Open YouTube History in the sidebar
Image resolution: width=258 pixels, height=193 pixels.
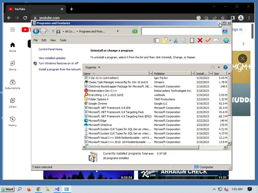13,121
